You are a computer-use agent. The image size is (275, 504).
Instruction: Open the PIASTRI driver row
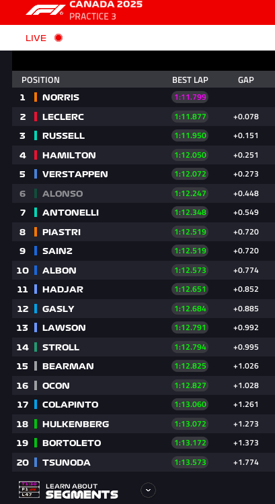coord(143,232)
